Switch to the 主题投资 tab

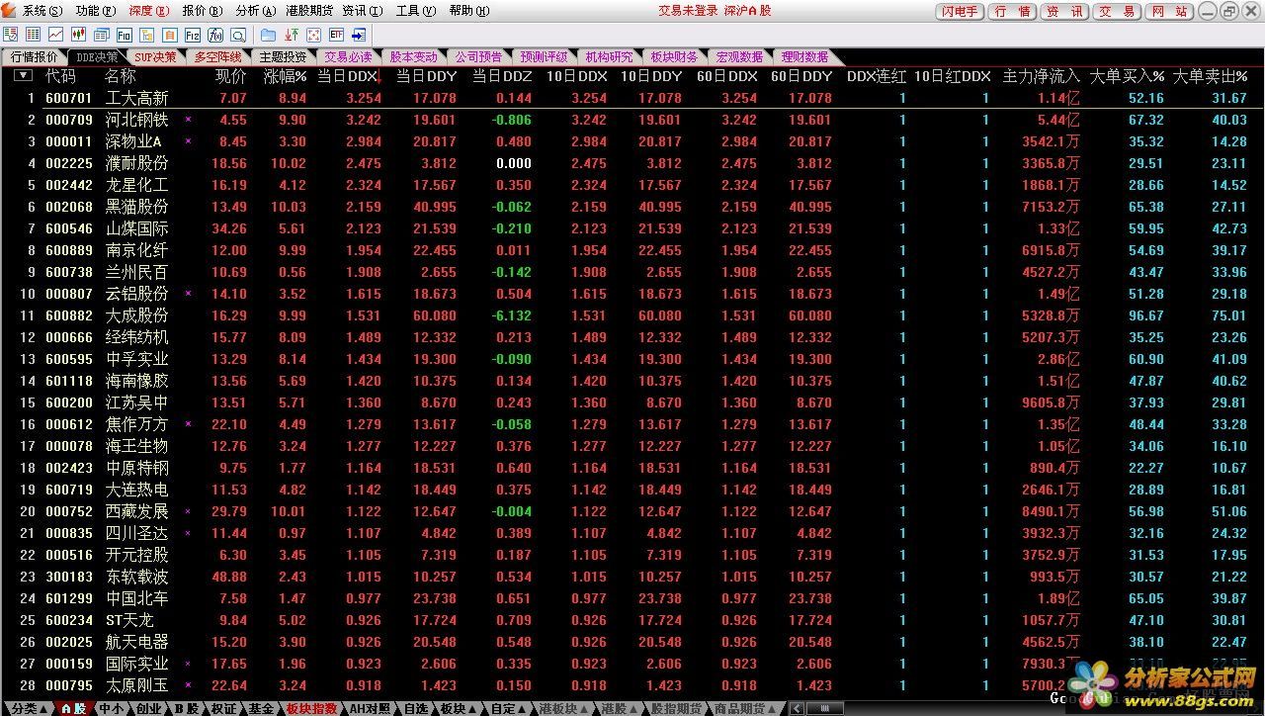(283, 57)
